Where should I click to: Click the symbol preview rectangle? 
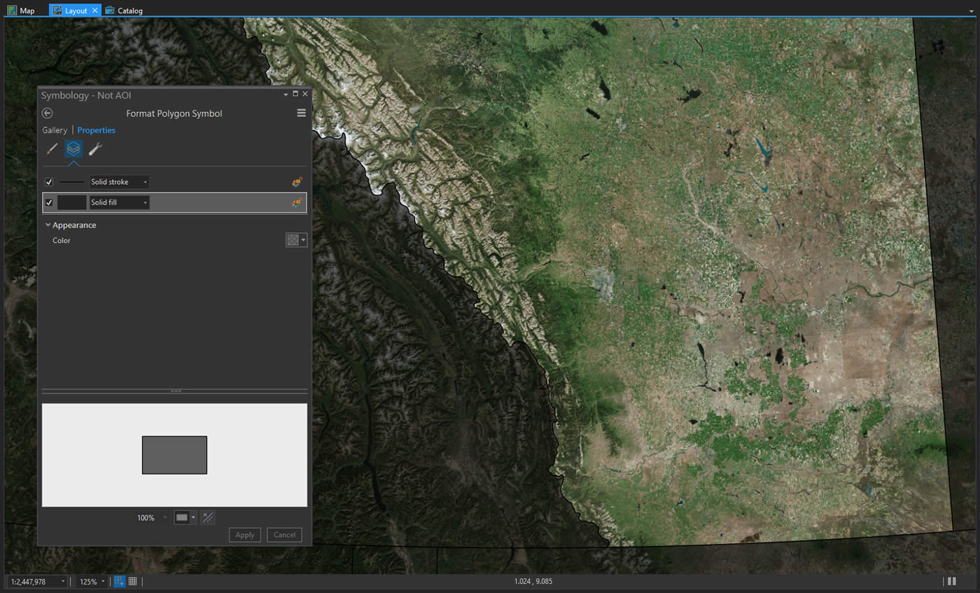[174, 455]
